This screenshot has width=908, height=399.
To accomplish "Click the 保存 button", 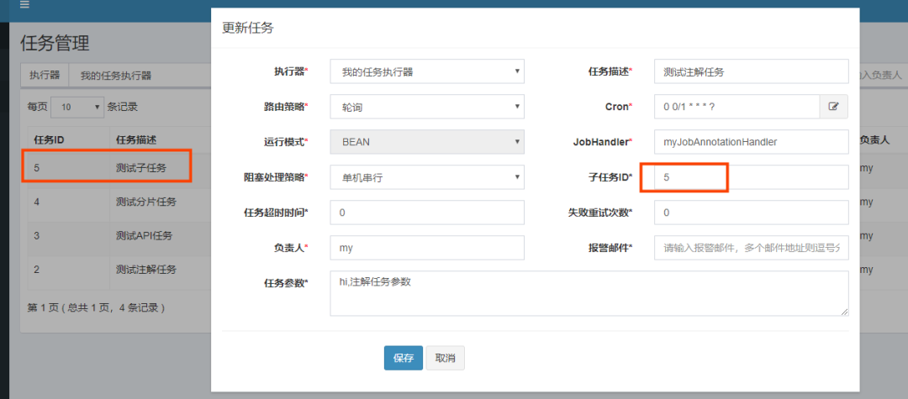I will pos(404,358).
